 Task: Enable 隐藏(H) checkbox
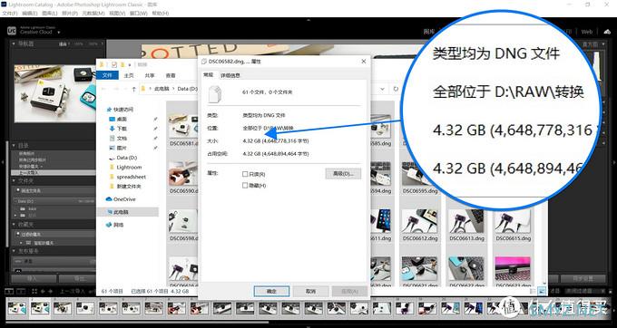[x=245, y=186]
